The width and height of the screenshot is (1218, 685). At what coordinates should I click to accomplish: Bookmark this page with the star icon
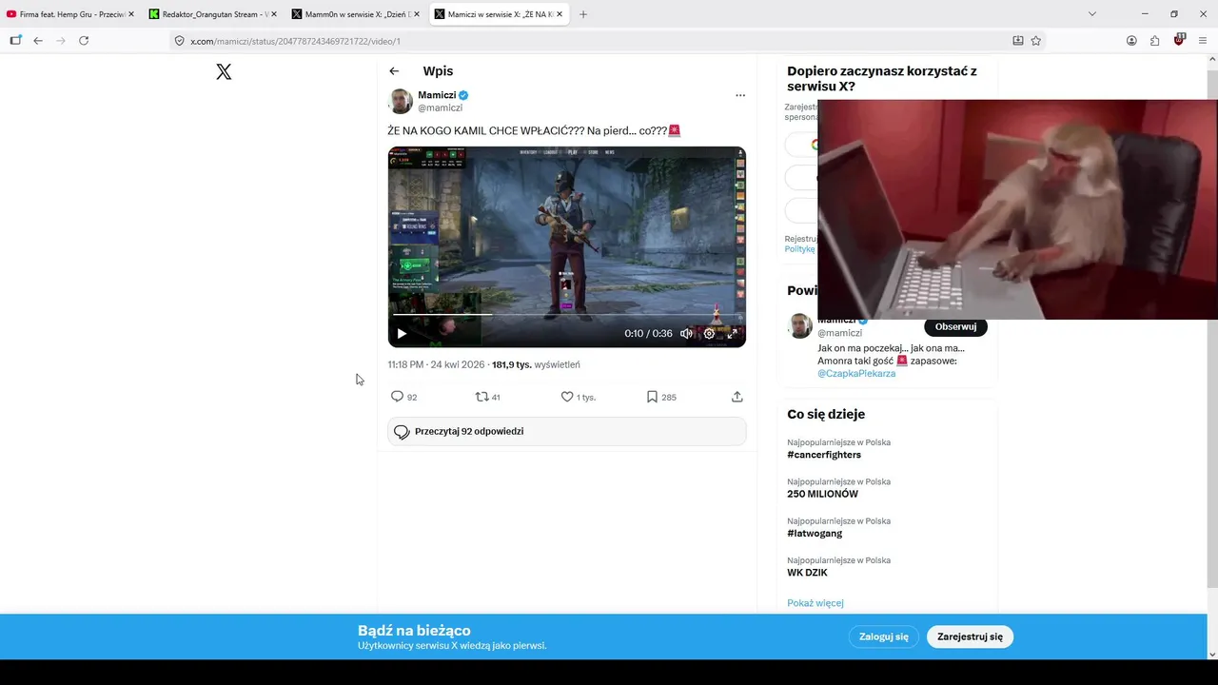1036,41
